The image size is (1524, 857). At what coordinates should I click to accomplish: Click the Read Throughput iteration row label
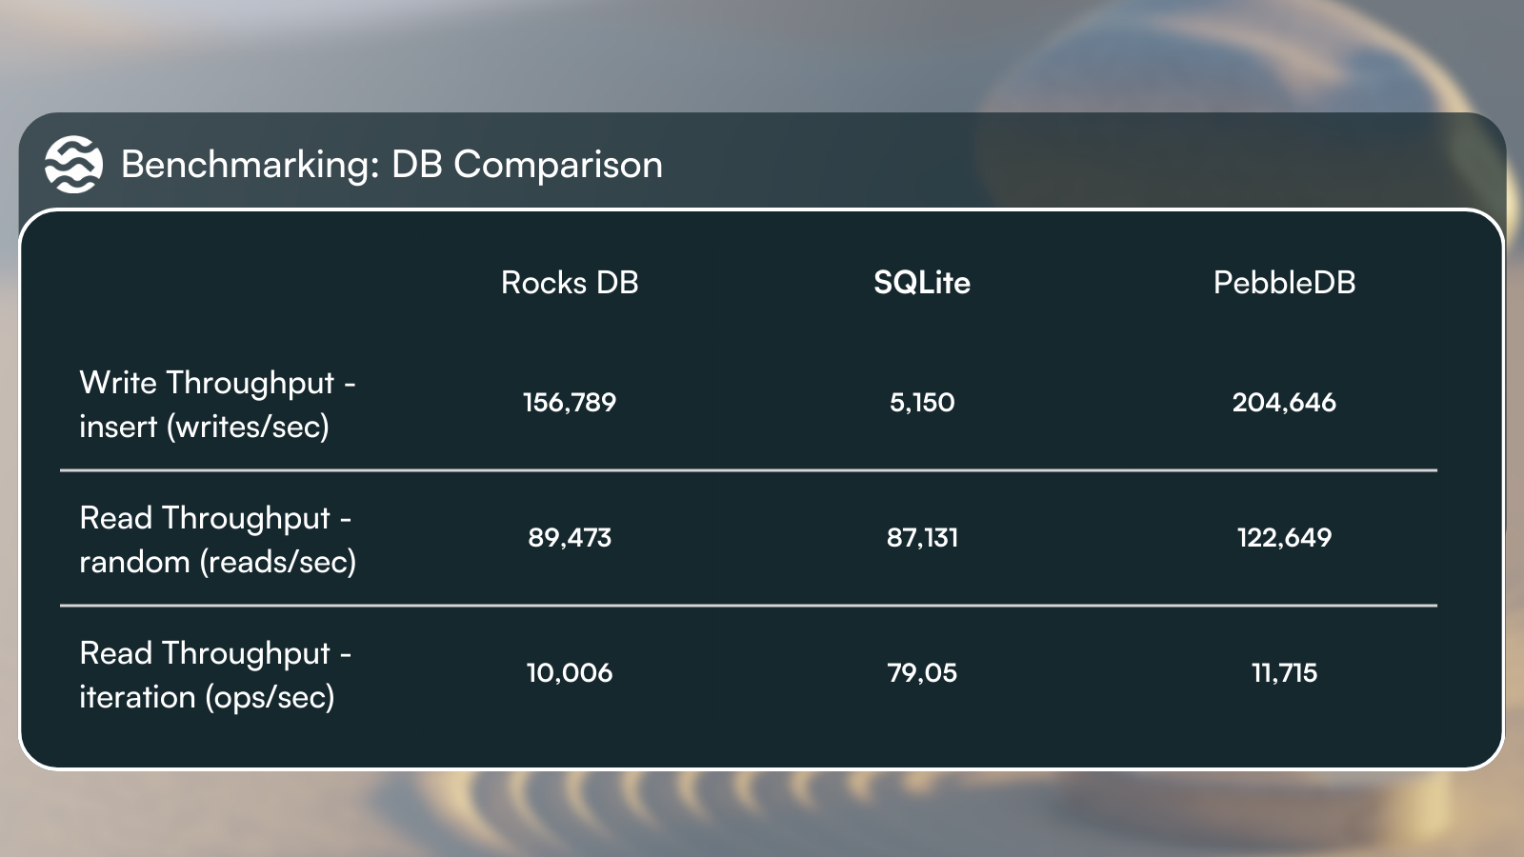(215, 674)
